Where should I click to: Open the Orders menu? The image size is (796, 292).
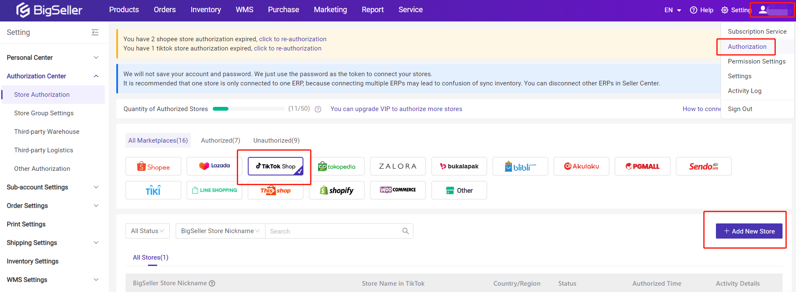click(x=165, y=10)
